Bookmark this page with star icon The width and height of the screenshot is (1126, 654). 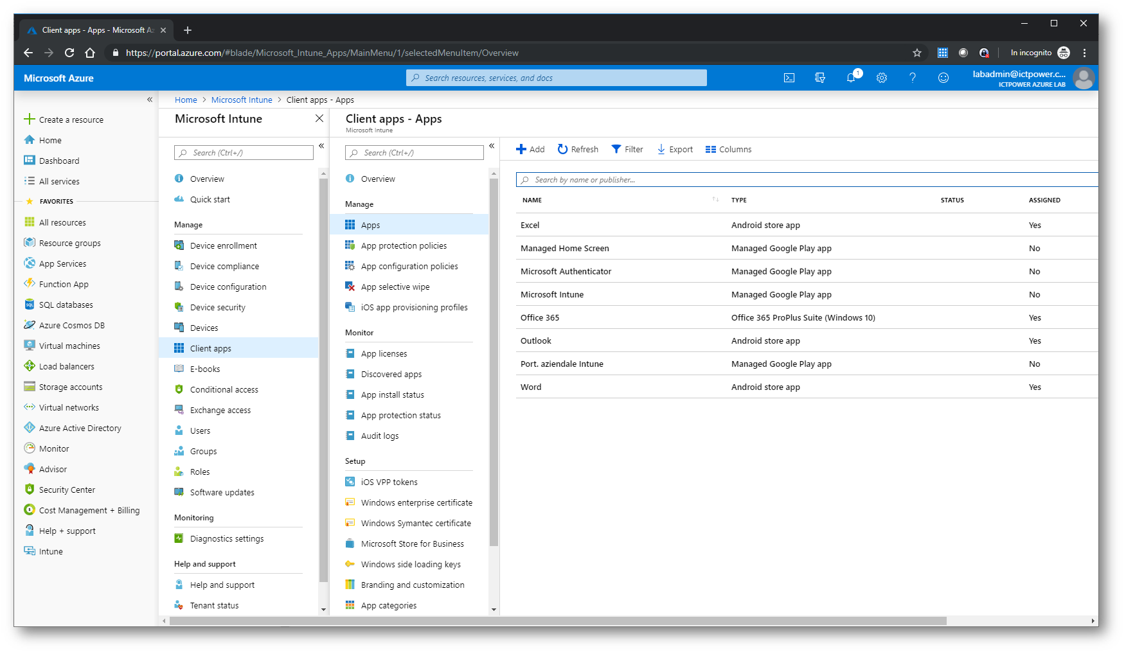pyautogui.click(x=917, y=53)
